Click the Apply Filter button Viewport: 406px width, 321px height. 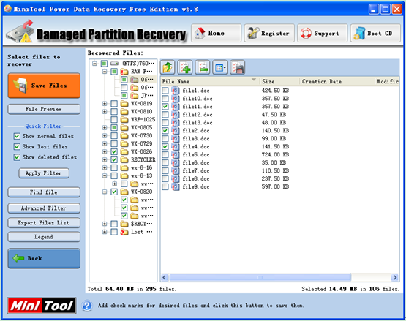click(44, 173)
